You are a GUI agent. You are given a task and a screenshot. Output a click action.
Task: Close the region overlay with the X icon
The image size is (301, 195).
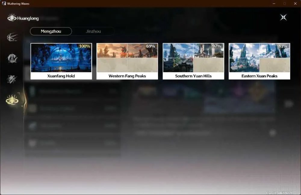coord(283,17)
